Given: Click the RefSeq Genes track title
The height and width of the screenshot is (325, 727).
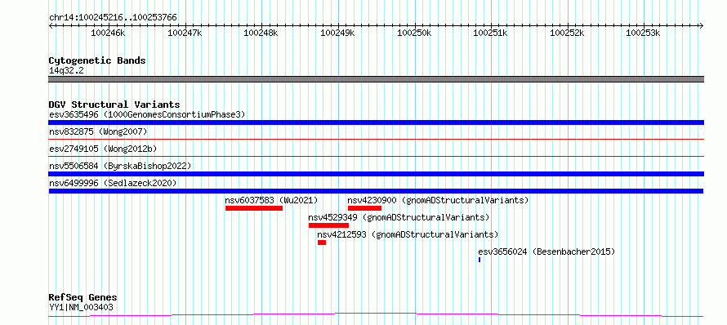Looking at the screenshot, I should pos(83,298).
